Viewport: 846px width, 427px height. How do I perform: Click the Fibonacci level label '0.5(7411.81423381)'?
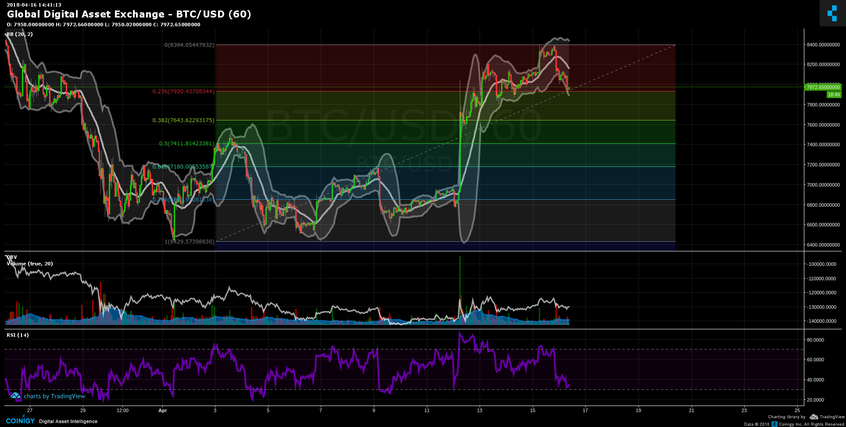[x=186, y=144]
